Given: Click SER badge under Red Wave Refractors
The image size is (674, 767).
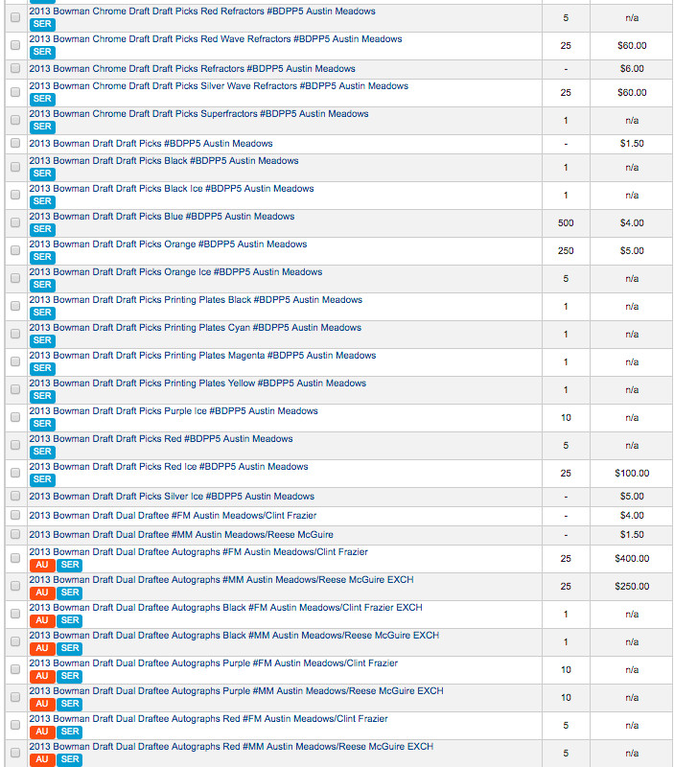Looking at the screenshot, I should click(42, 52).
